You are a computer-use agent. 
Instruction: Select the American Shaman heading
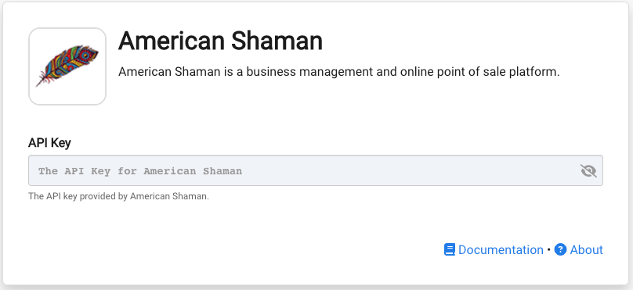[220, 41]
